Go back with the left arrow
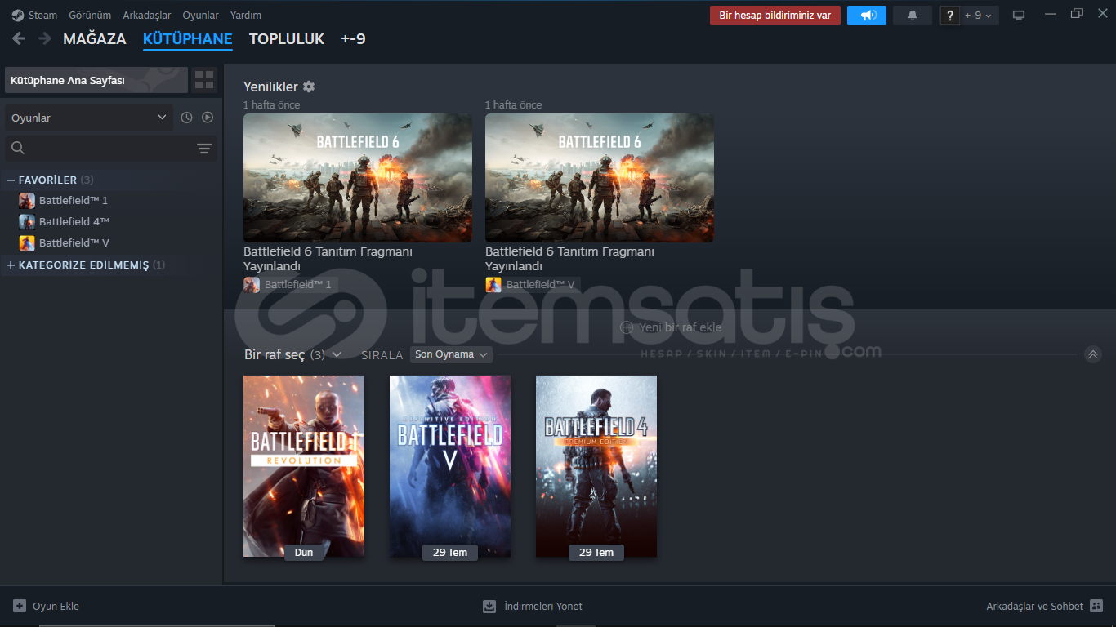The image size is (1116, 627). click(19, 38)
